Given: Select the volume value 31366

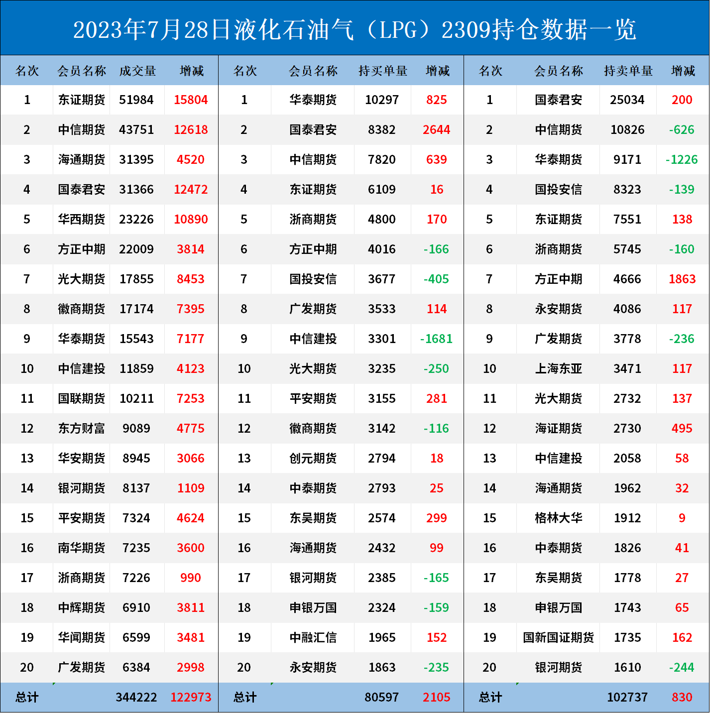Looking at the screenshot, I should click(x=136, y=190).
